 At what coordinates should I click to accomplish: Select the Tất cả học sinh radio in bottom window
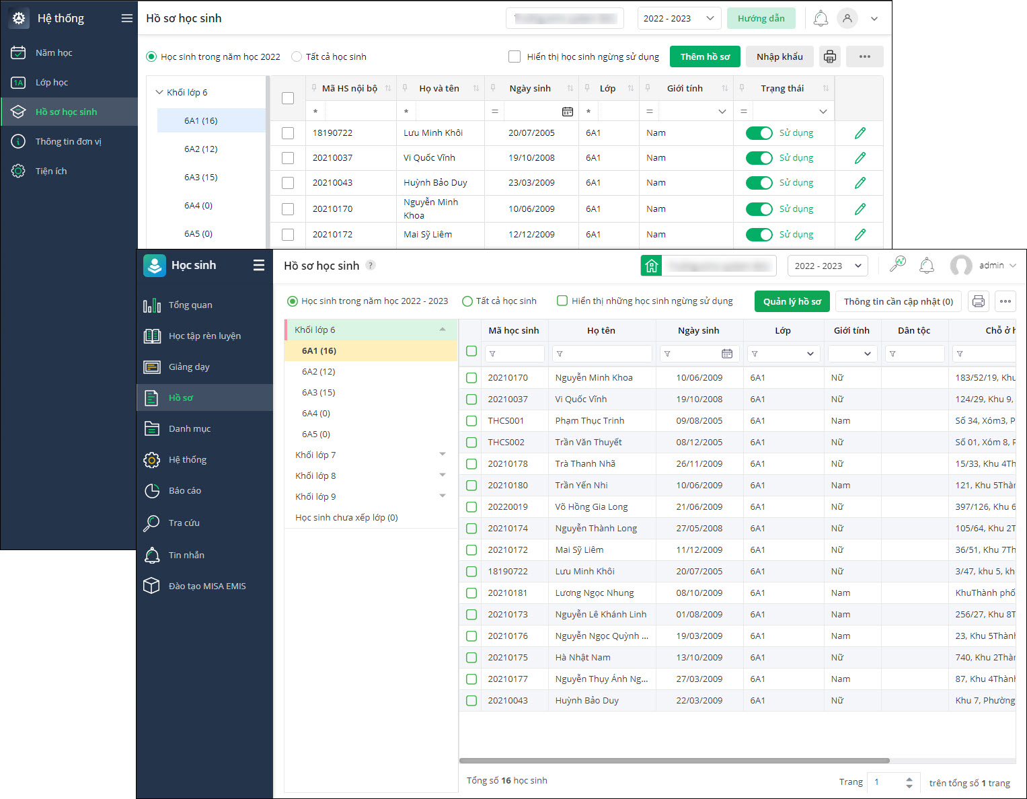click(467, 301)
